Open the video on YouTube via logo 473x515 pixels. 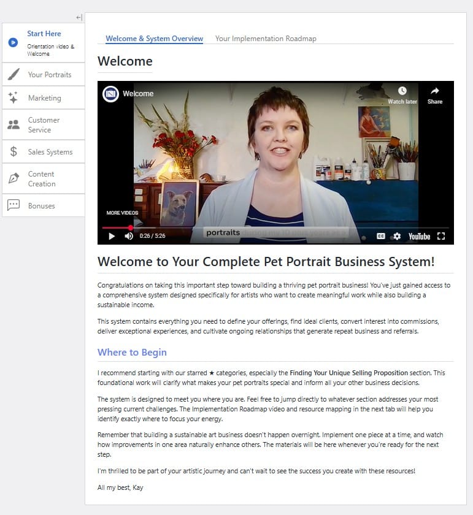pos(419,237)
